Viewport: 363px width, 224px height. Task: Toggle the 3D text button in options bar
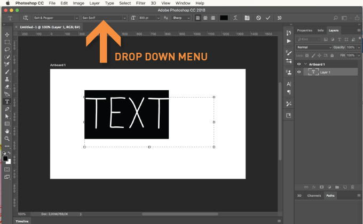point(279,18)
